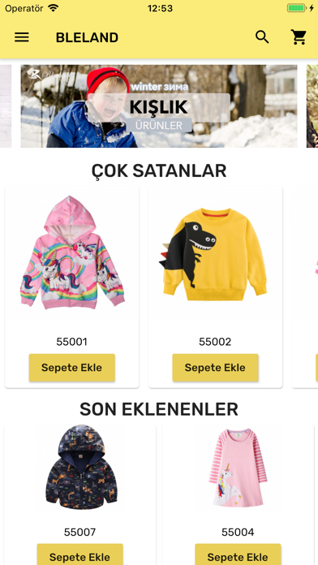This screenshot has width=318, height=565.
Task: Add product 55007 to cart
Action: coord(80,555)
